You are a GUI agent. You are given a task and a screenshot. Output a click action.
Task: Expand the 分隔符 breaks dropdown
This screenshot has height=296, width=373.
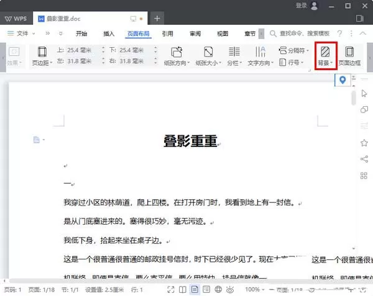pos(294,50)
